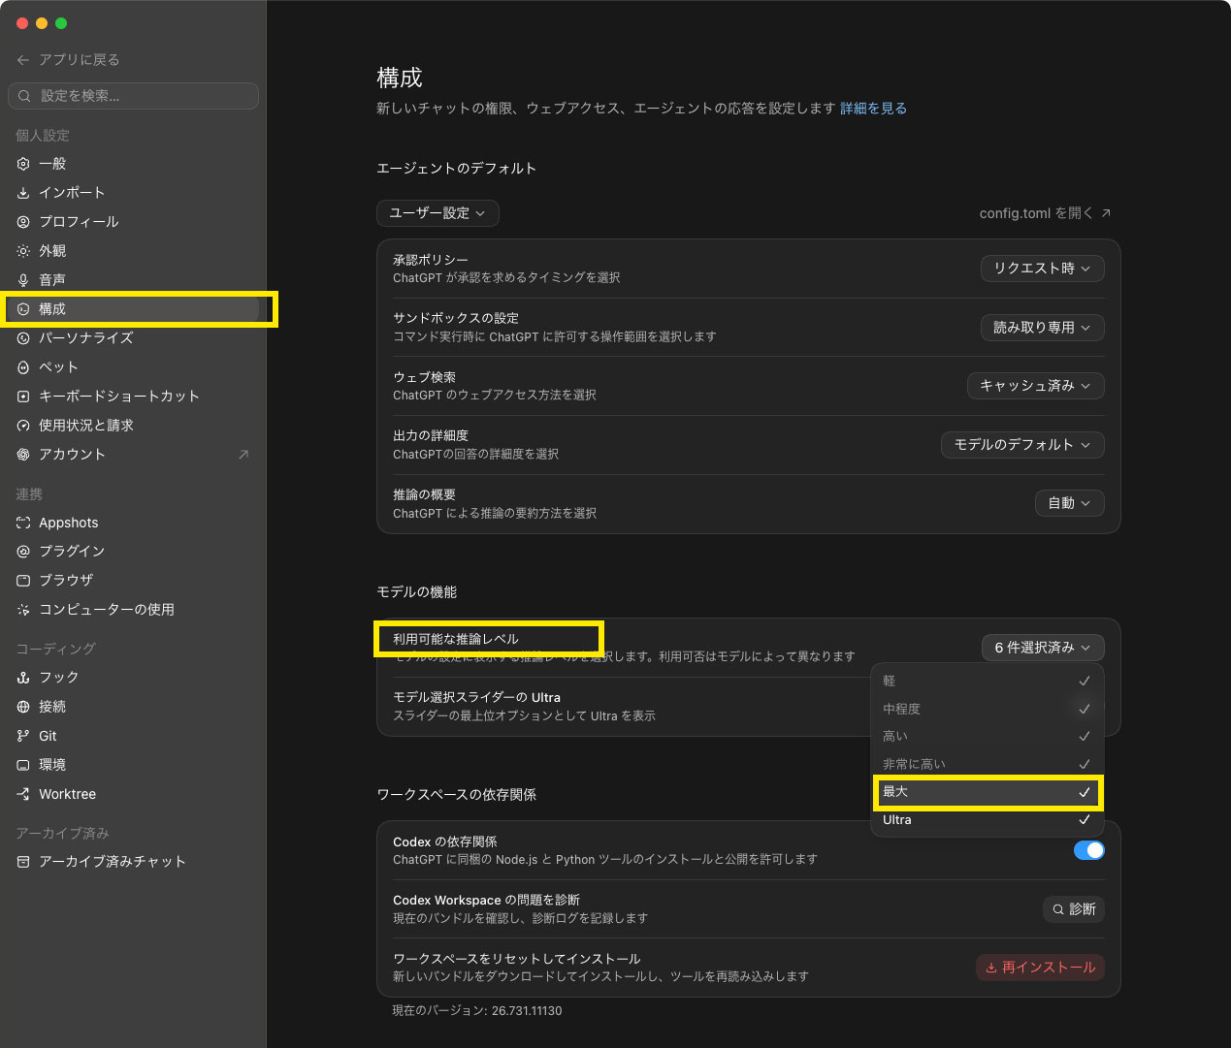Viewport: 1231px width, 1048px height.
Task: Click the 設定を検索 search field
Action: [x=133, y=96]
